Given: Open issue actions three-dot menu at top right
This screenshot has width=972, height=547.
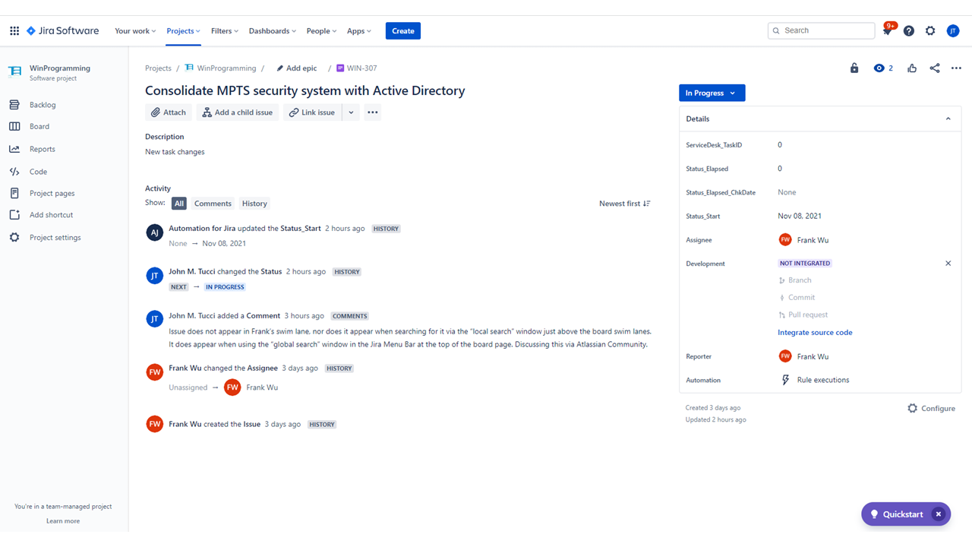Looking at the screenshot, I should 956,68.
